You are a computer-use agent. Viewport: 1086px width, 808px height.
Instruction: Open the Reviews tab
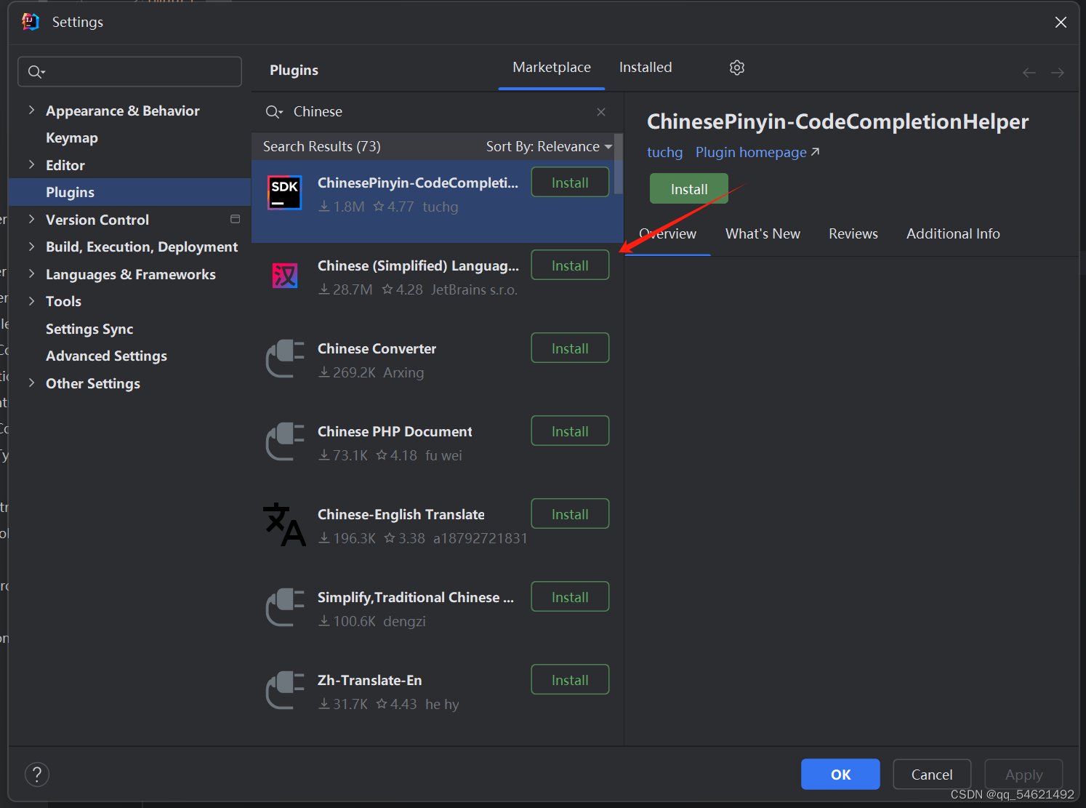[853, 234]
